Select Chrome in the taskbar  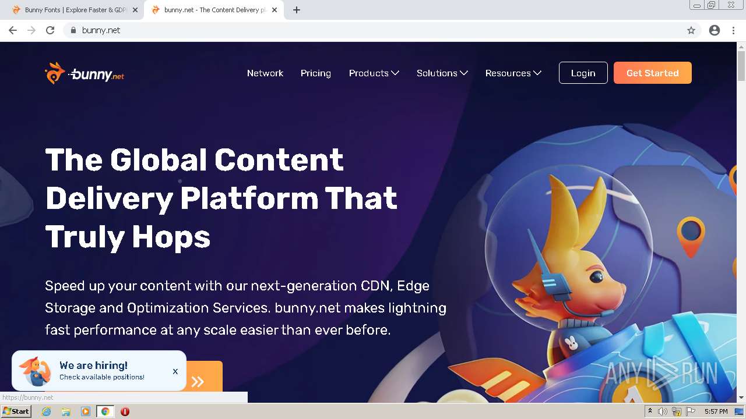coord(105,411)
